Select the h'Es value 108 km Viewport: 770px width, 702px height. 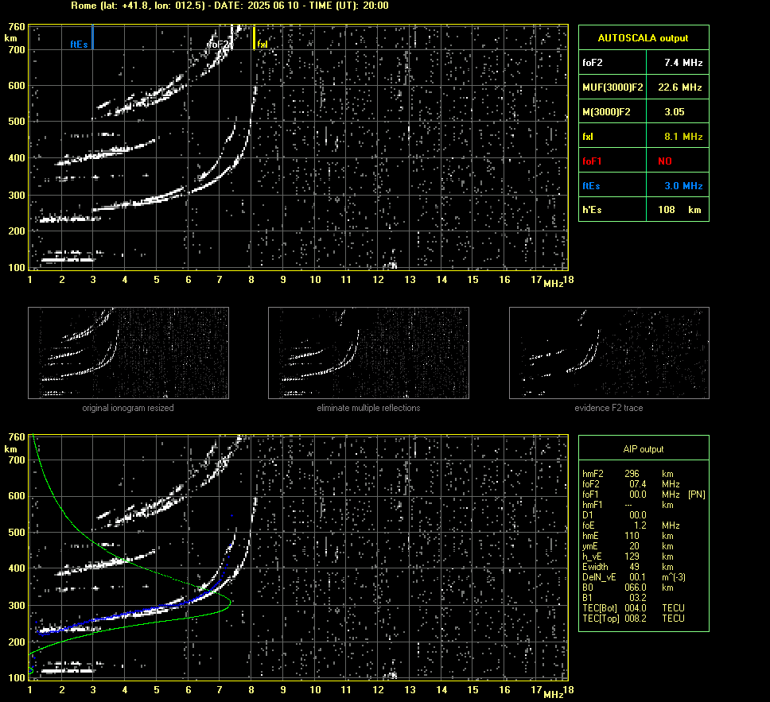[x=679, y=210]
